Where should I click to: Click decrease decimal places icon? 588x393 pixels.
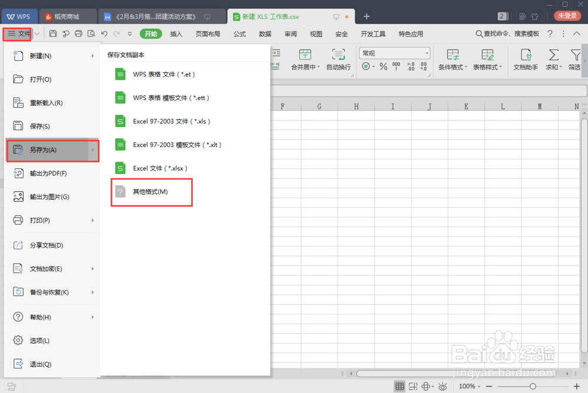pyautogui.click(x=423, y=66)
